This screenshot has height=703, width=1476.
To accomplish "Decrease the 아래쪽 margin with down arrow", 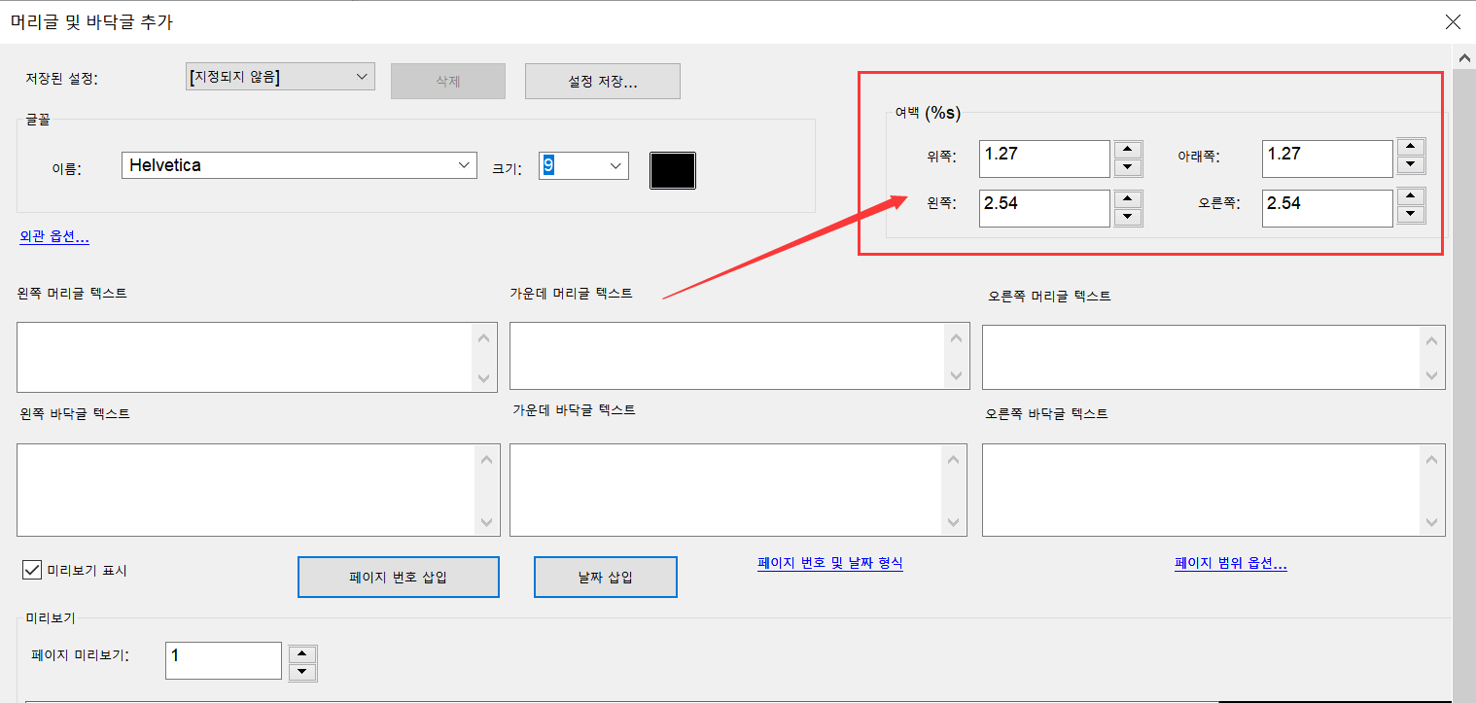I will (x=1411, y=166).
